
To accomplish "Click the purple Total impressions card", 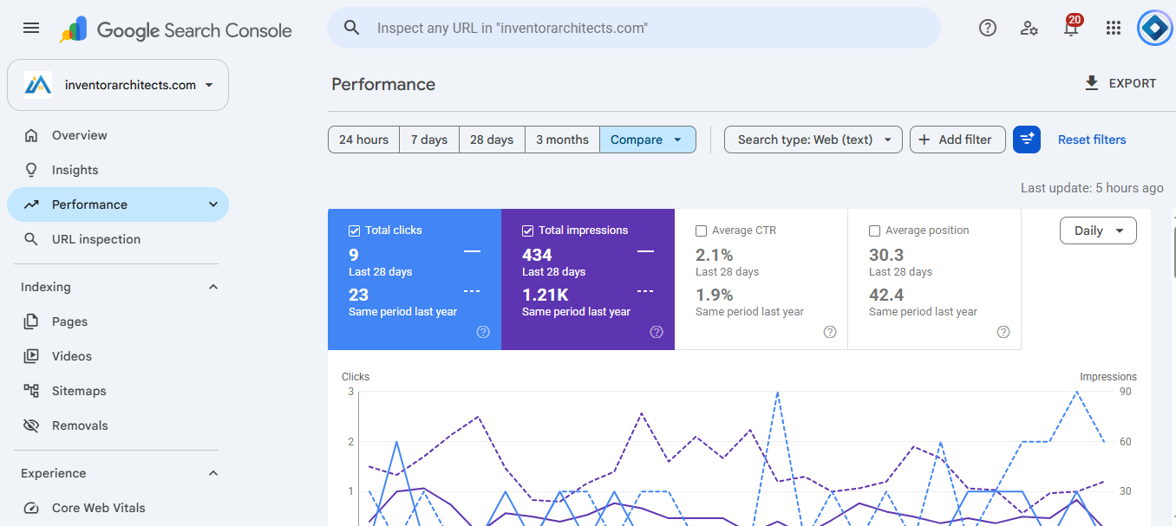I will click(588, 279).
